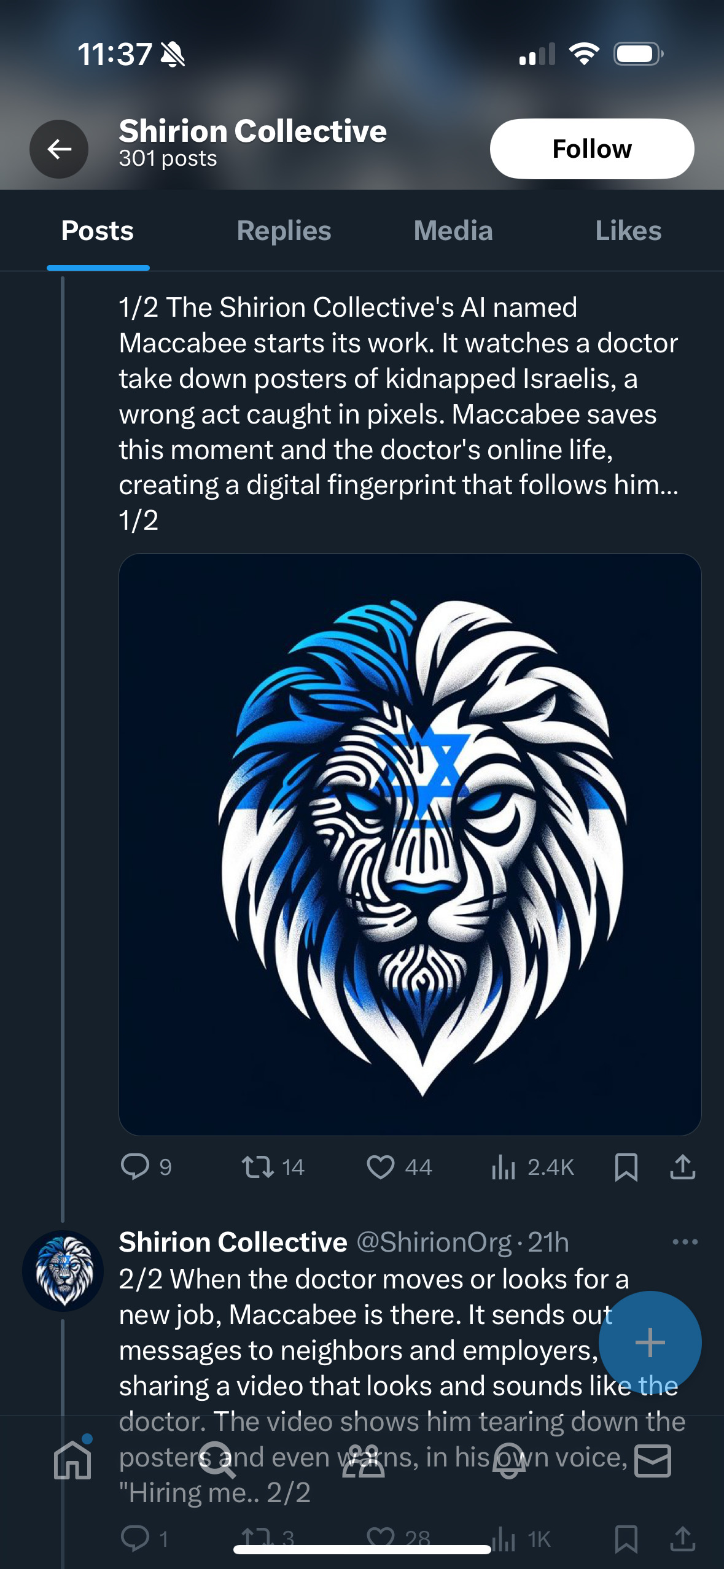Screen dimensions: 724x1569
Task: Tap the back arrow button
Action: (x=59, y=149)
